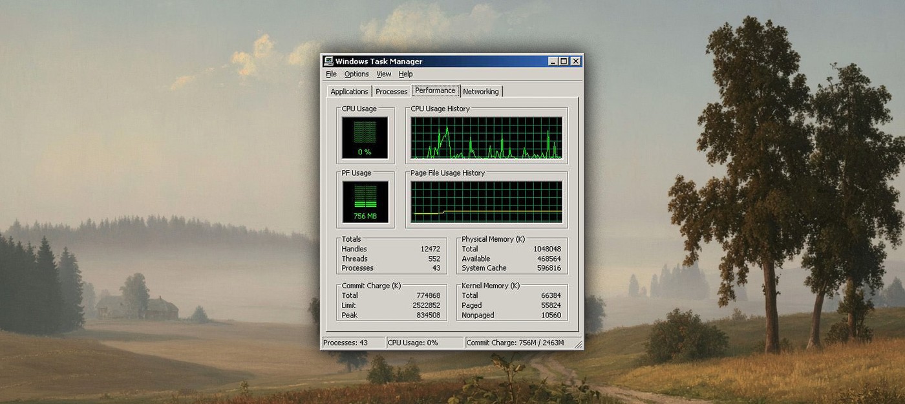Open the File menu
This screenshot has height=404, width=905.
pos(331,74)
